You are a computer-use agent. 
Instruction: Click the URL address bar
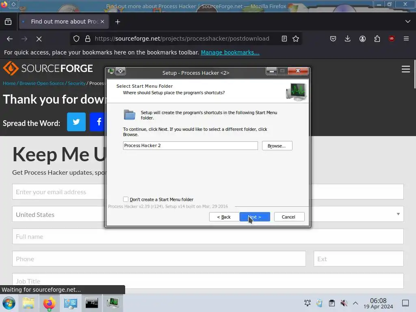coord(182,39)
